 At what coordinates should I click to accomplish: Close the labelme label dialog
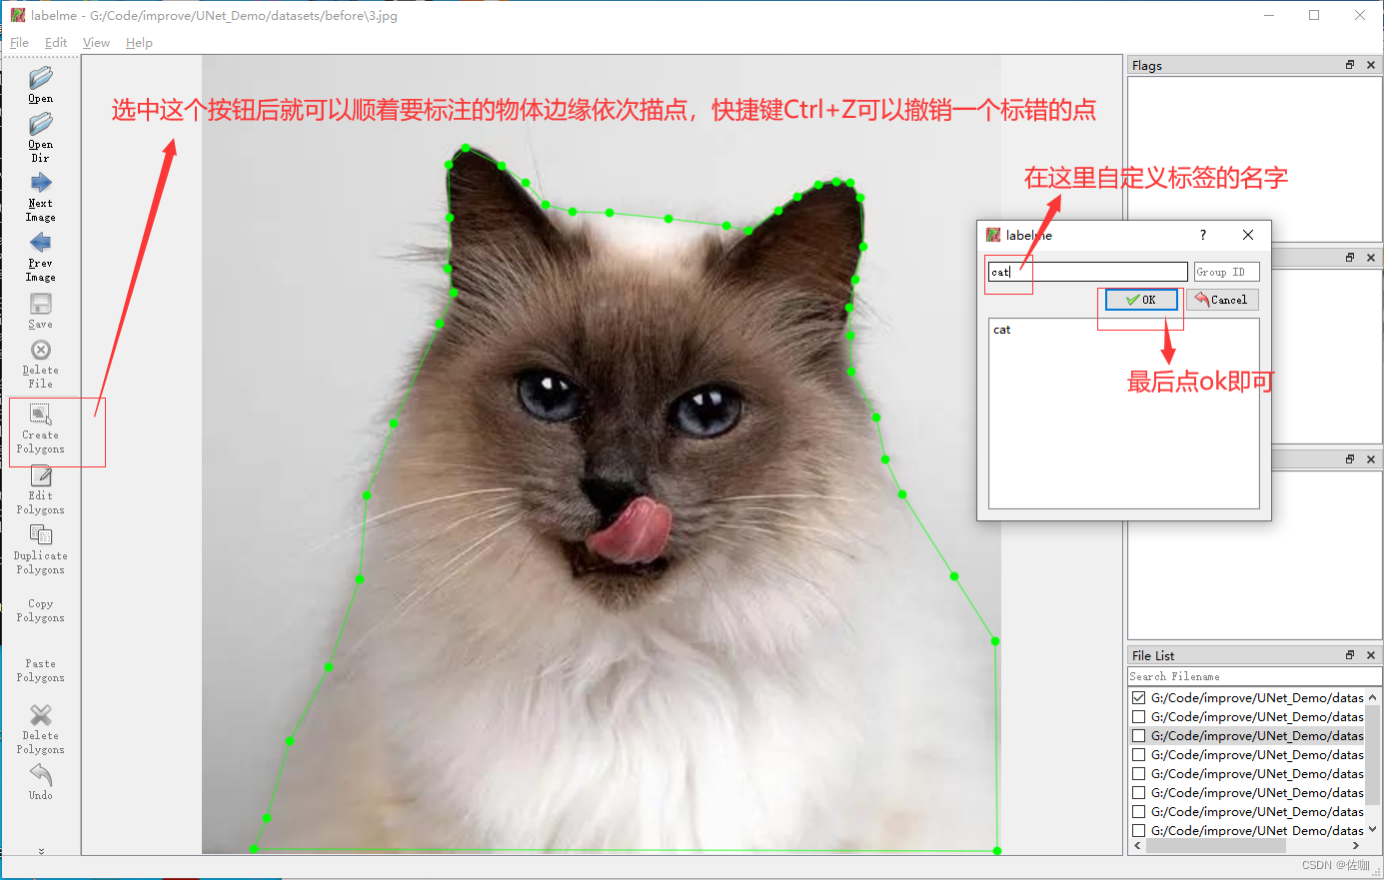pos(1248,235)
